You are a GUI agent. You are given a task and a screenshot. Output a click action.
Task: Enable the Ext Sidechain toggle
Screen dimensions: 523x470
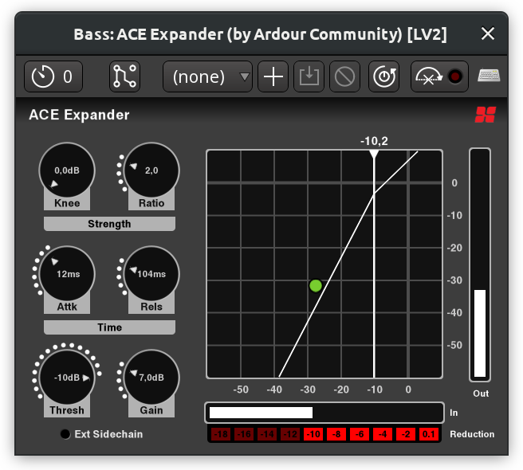click(65, 434)
